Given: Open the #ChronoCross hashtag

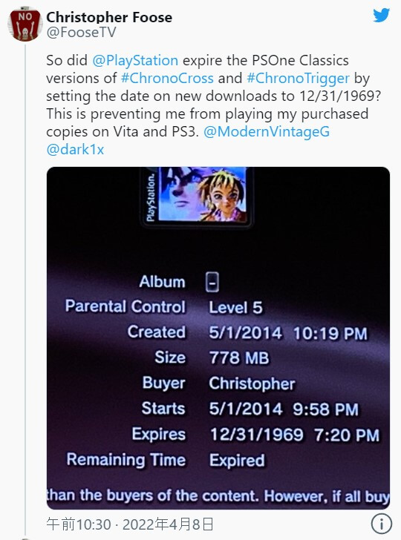Looking at the screenshot, I should [167, 78].
